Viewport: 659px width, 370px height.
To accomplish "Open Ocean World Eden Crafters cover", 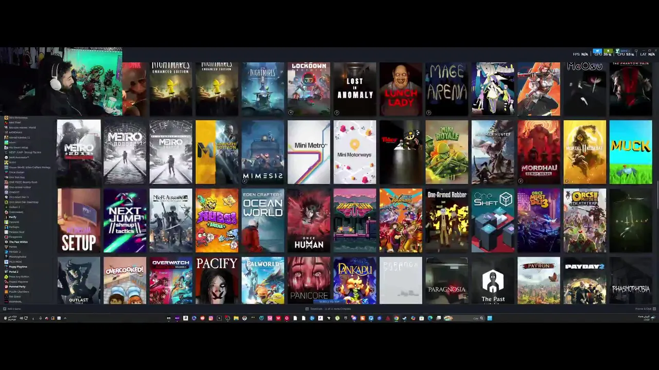I will [263, 221].
